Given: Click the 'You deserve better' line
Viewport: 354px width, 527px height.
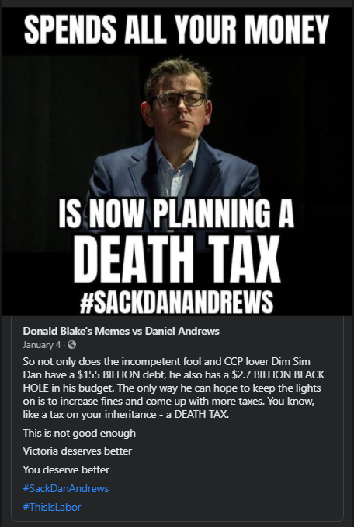Looking at the screenshot, I should click(x=66, y=469).
